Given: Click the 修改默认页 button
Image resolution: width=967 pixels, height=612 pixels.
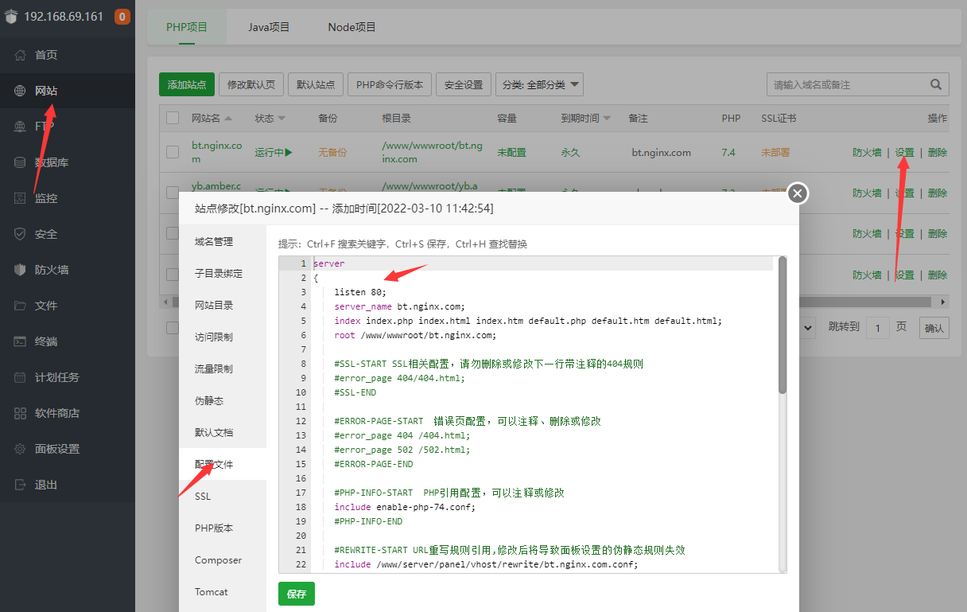Looking at the screenshot, I should coord(251,84).
